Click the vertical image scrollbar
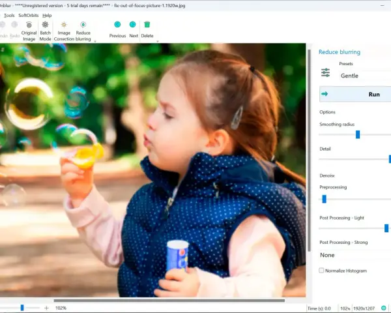The image size is (391, 313). (x=309, y=150)
